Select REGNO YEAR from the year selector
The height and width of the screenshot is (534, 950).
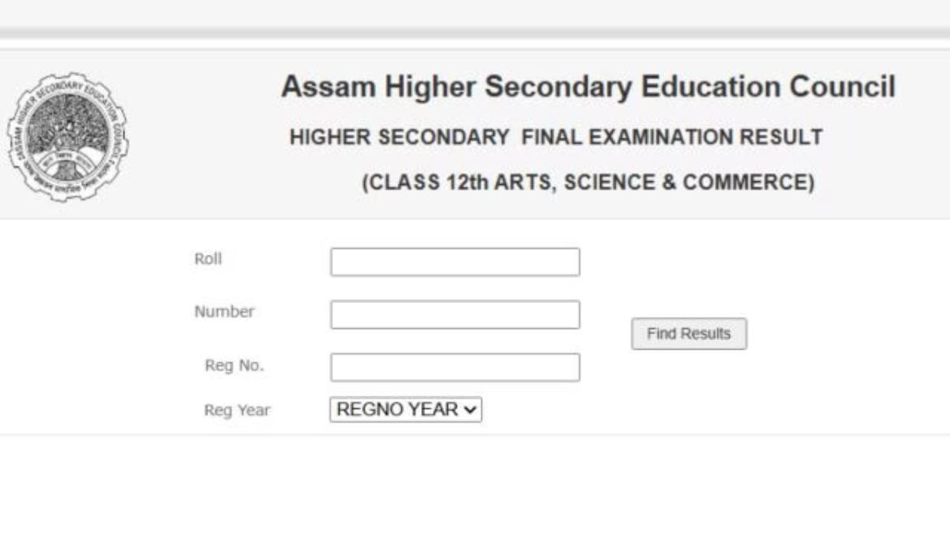click(406, 410)
